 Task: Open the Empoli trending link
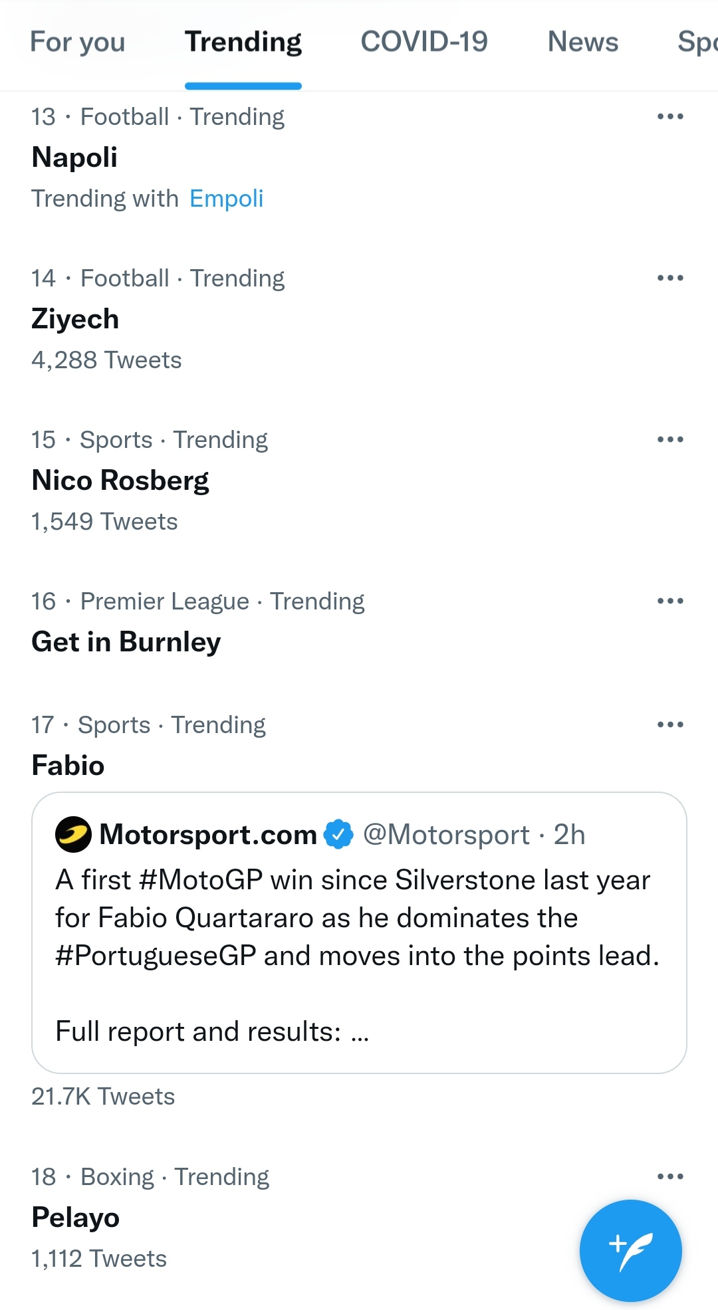[227, 199]
